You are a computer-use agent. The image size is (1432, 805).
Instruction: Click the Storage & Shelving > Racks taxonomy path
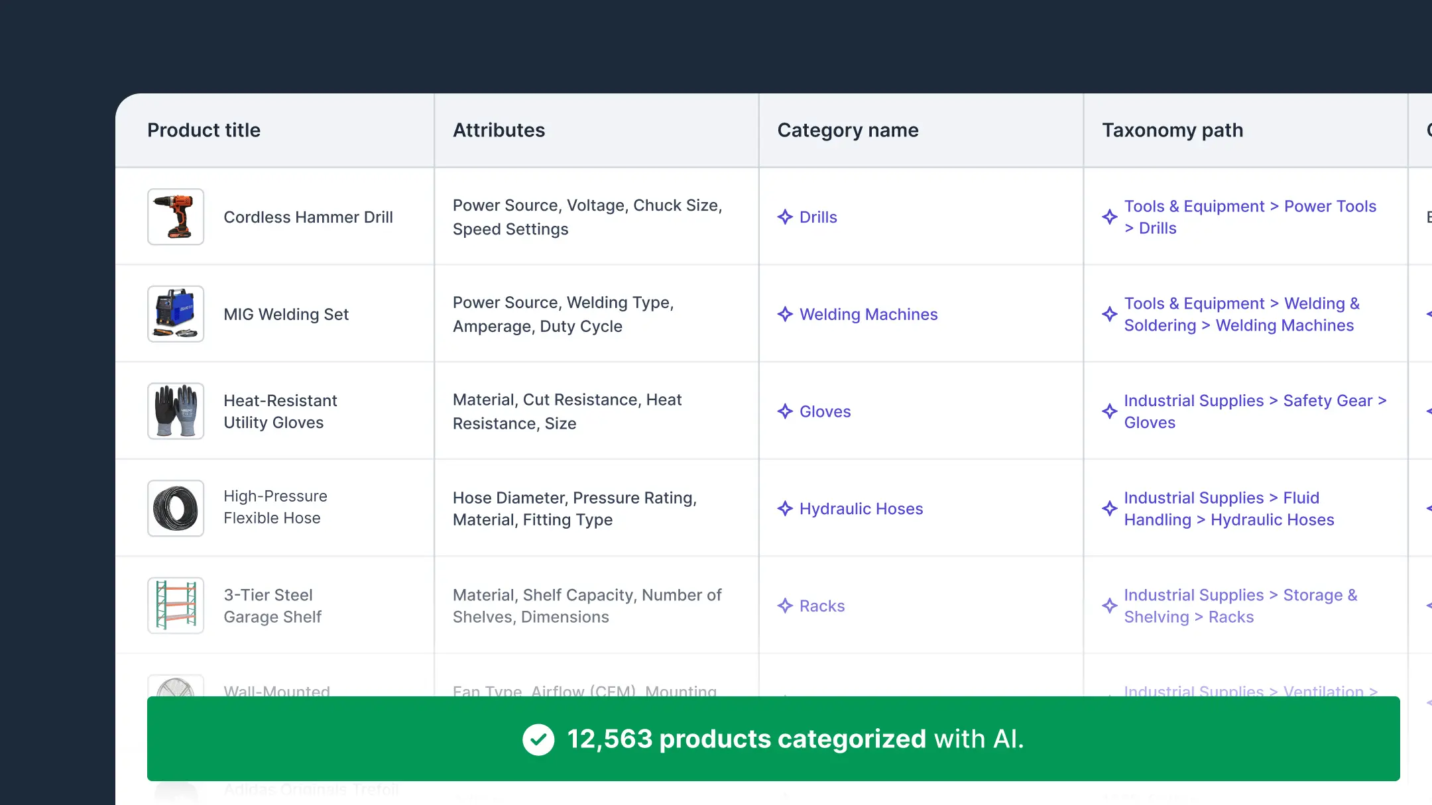click(x=1240, y=606)
